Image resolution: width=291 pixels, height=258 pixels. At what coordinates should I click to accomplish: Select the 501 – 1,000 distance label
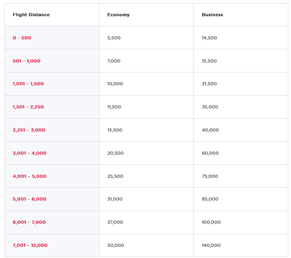pos(26,61)
